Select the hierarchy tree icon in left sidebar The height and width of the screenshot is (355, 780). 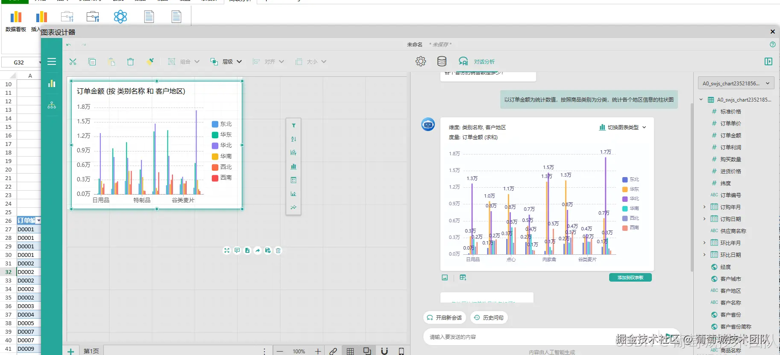pos(52,105)
